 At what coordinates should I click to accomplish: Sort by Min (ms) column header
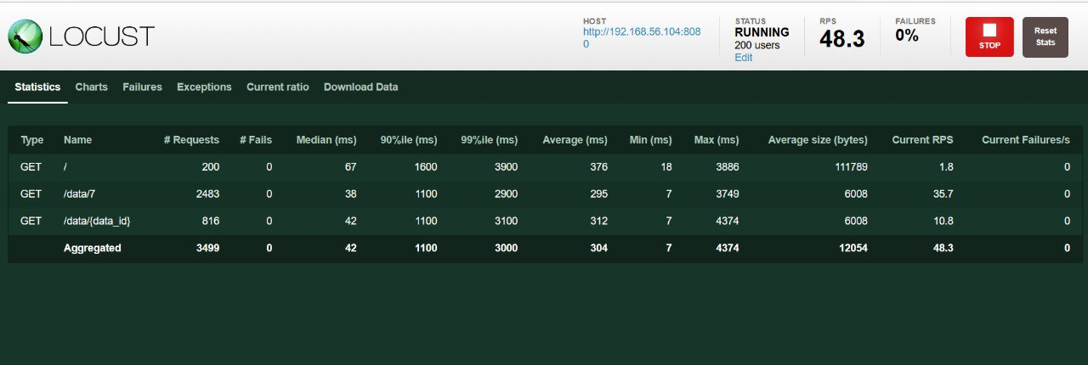pyautogui.click(x=650, y=140)
